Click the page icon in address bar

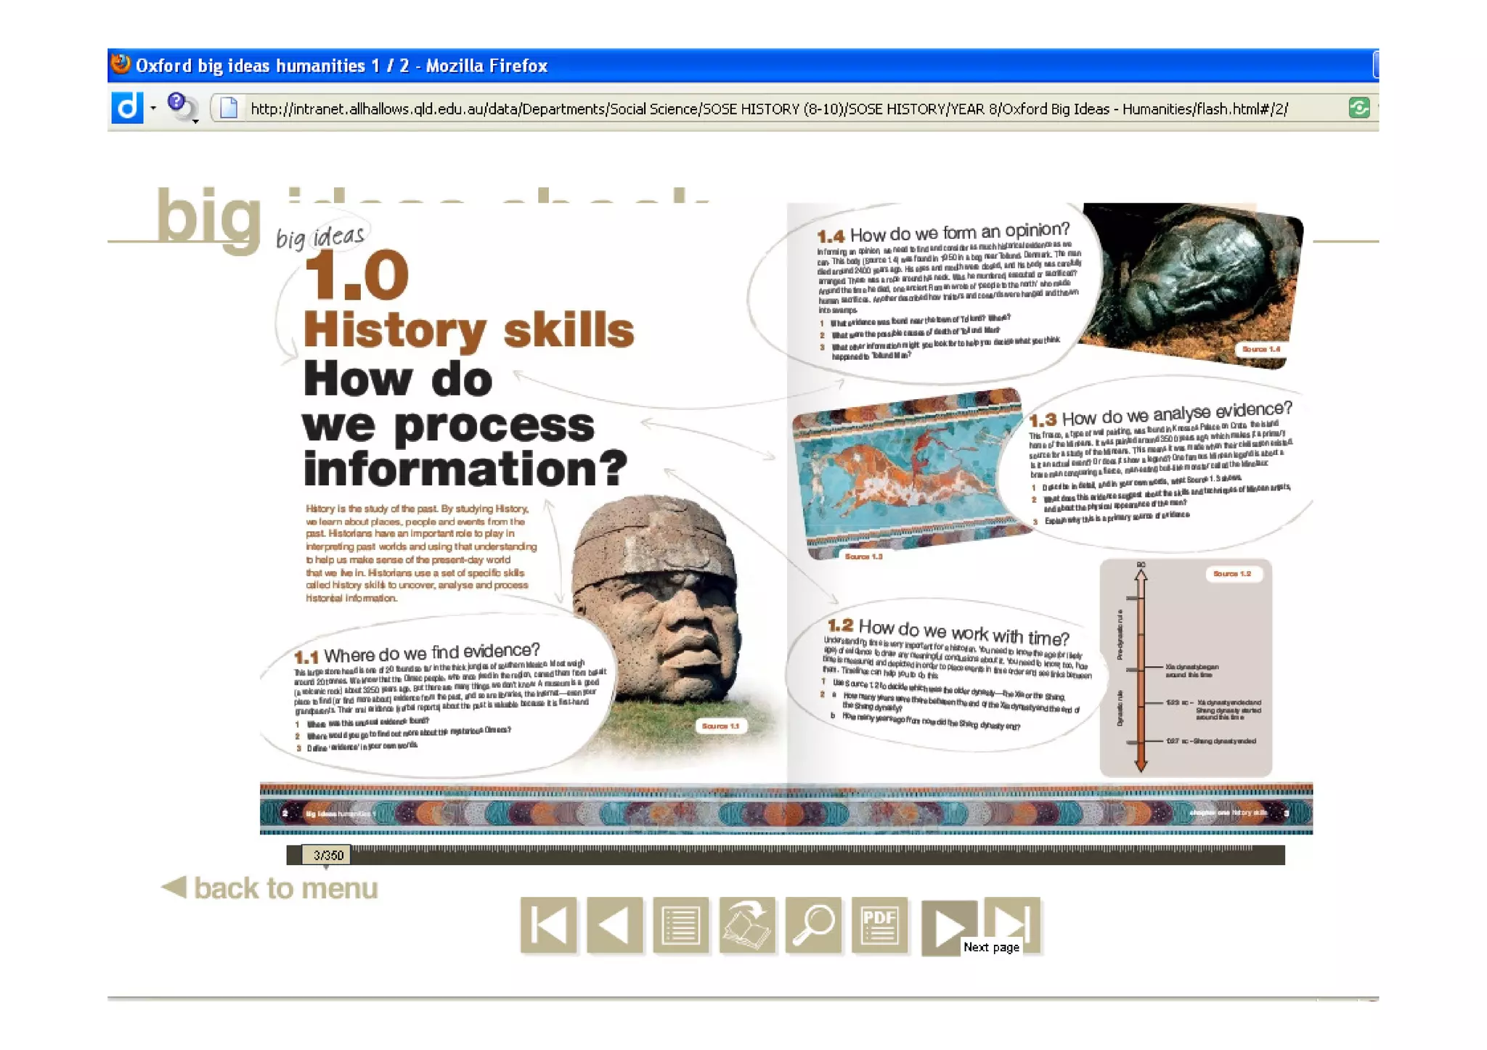pyautogui.click(x=229, y=108)
